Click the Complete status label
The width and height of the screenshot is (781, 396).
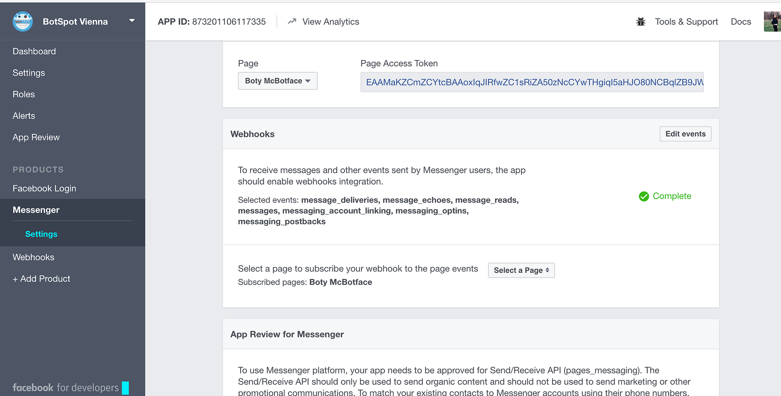pos(672,196)
